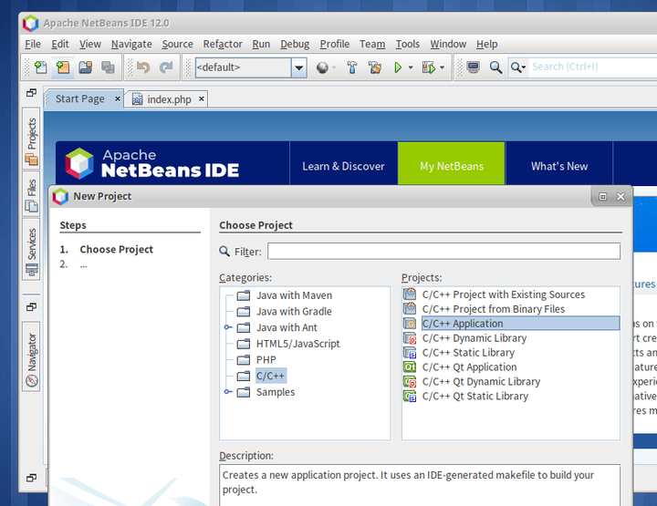Click the Clean and Build icon

[375, 67]
